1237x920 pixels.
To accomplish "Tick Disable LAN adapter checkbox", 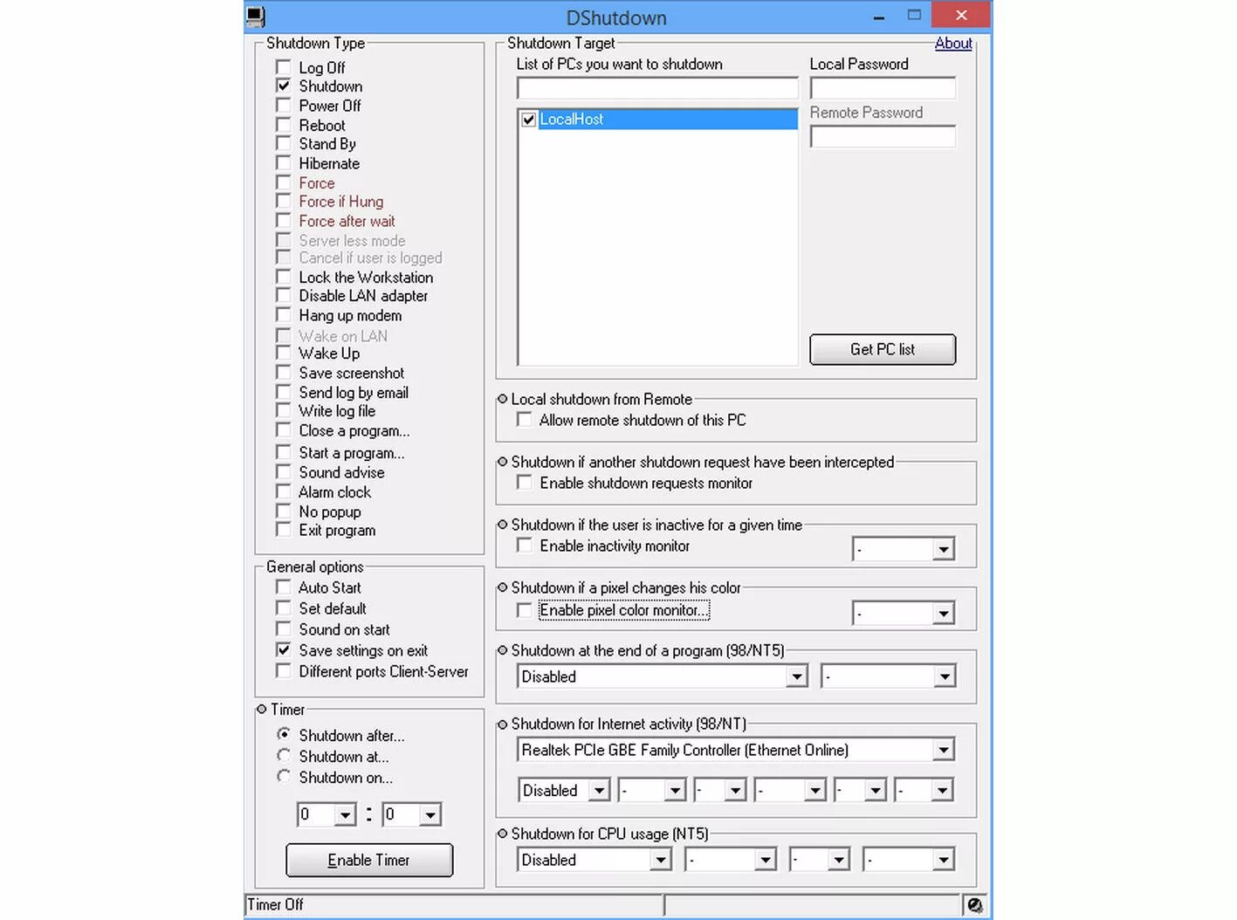I will pos(283,295).
